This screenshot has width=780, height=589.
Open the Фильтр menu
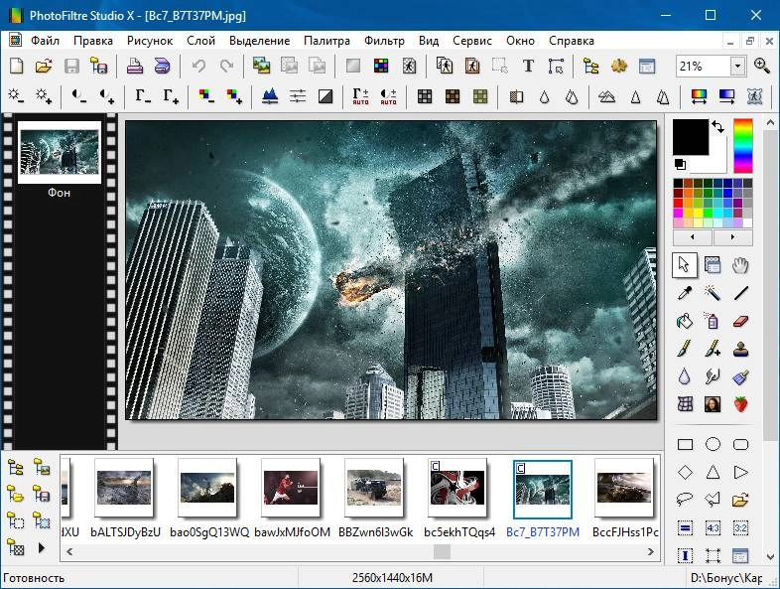pos(384,41)
